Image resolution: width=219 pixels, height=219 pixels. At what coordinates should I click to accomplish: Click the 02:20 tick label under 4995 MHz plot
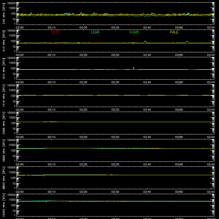[x=83, y=165]
